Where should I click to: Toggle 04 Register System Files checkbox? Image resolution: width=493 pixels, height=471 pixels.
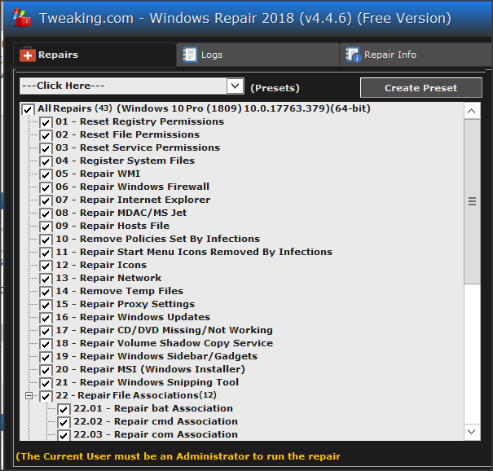click(46, 161)
